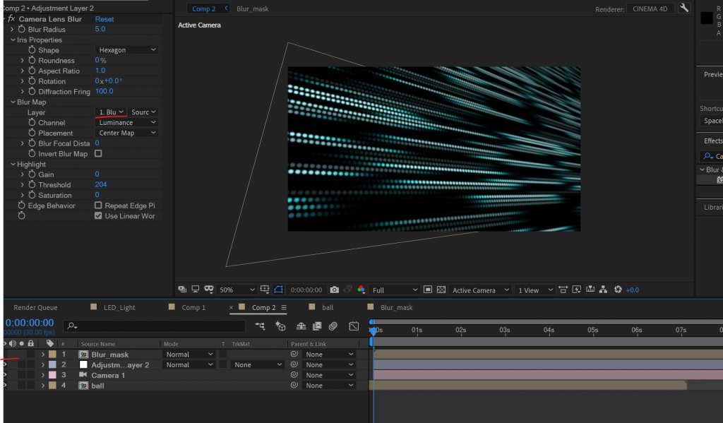723x423 pixels.
Task: Click the Composition Mini-Flowchart icon in timeline
Action: click(x=261, y=326)
